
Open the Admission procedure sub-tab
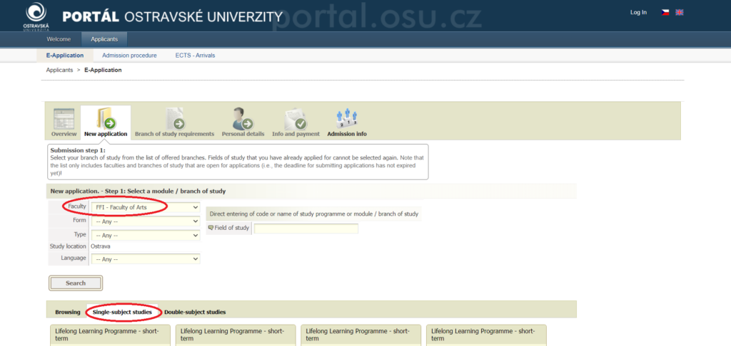[x=130, y=56]
